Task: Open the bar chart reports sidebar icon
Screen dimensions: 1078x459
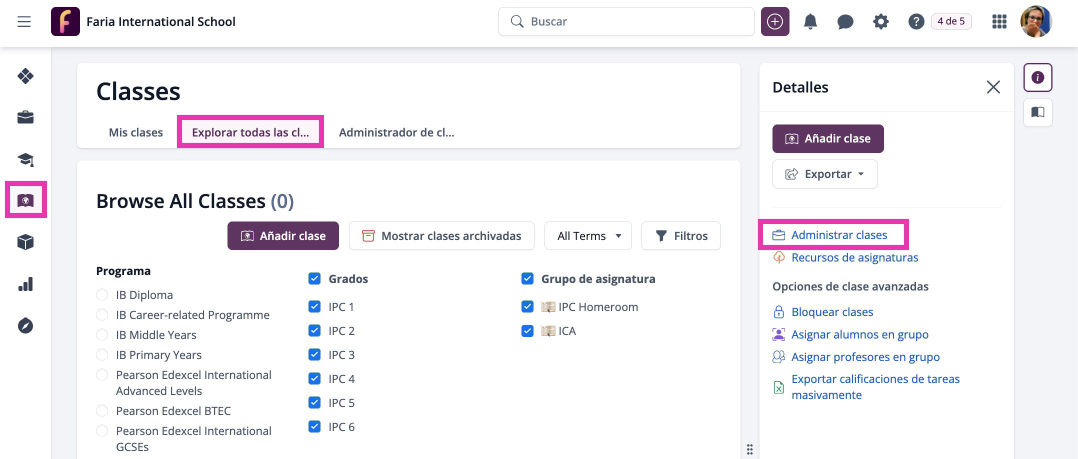Action: coord(25,284)
